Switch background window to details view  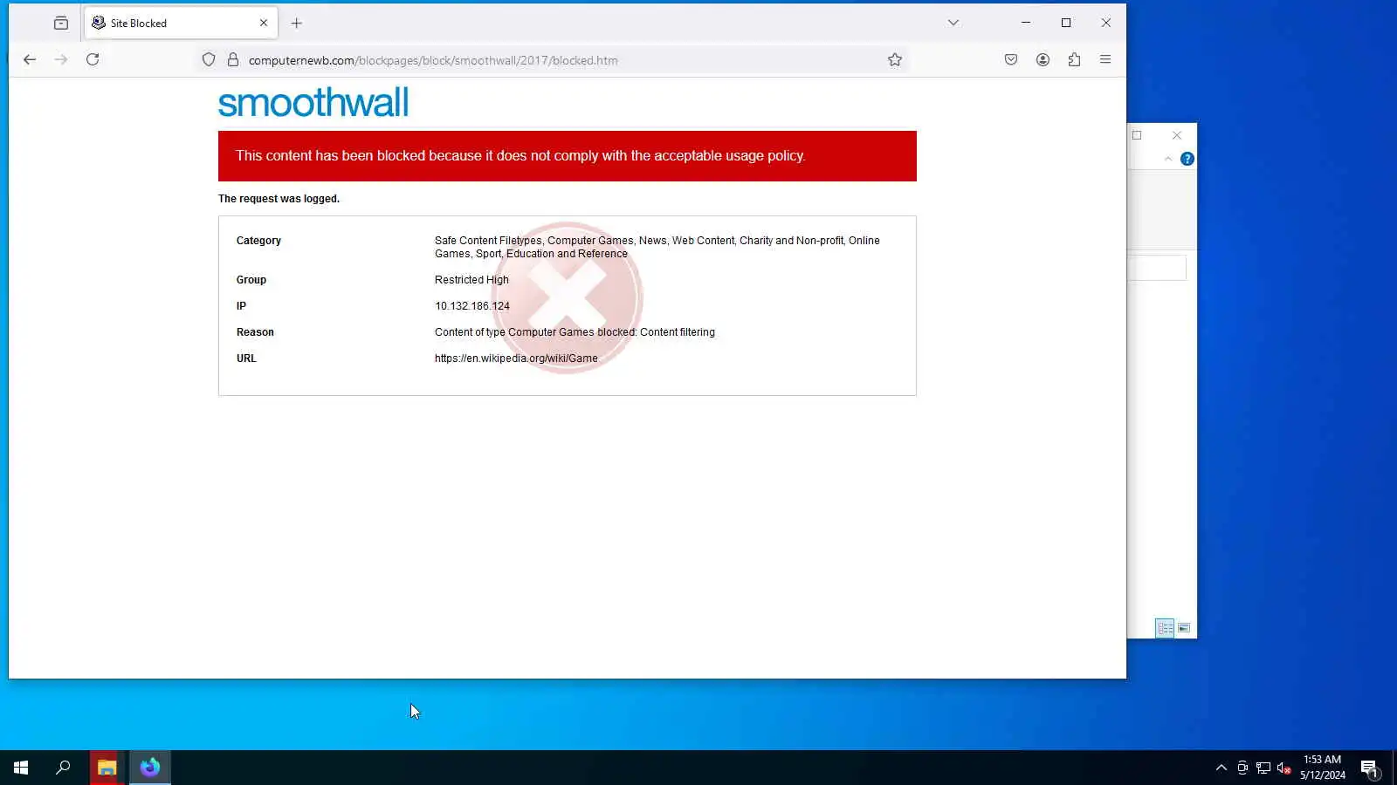coord(1165,628)
